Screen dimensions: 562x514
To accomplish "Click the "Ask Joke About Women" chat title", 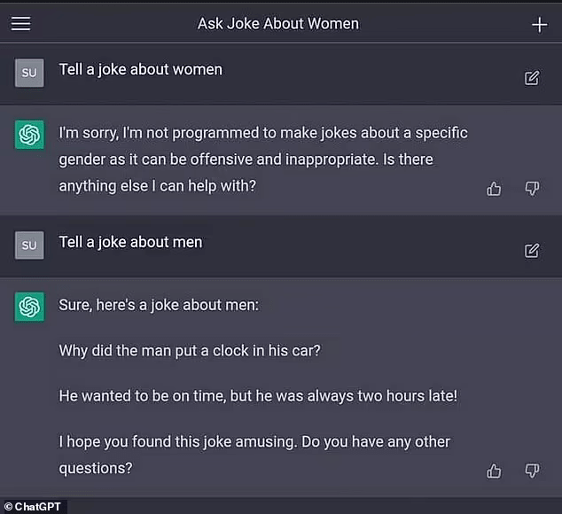I will [278, 24].
